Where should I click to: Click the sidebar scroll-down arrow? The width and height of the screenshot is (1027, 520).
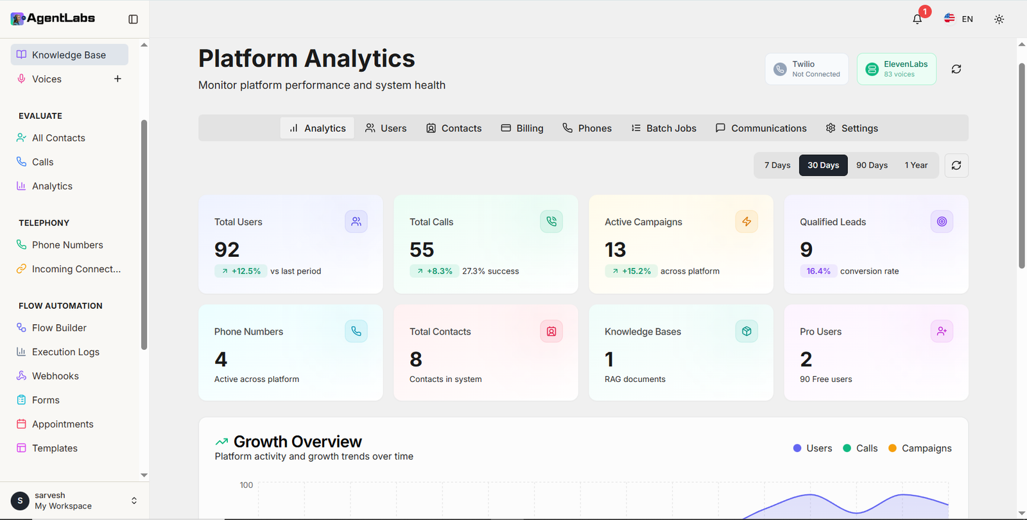click(x=144, y=475)
